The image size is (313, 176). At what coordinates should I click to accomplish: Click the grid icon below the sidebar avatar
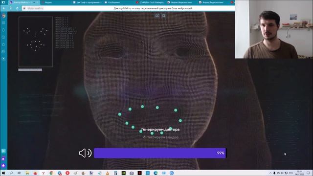3,23
